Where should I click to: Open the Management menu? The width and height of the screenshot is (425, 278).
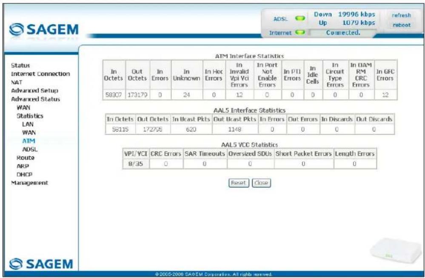pyautogui.click(x=29, y=183)
